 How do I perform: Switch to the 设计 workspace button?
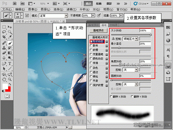pyautogui.click(x=88, y=4)
